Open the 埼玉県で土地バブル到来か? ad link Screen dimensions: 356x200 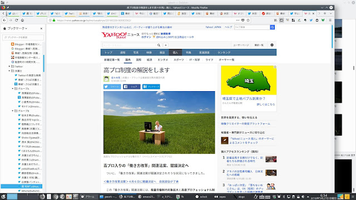tap(244, 99)
